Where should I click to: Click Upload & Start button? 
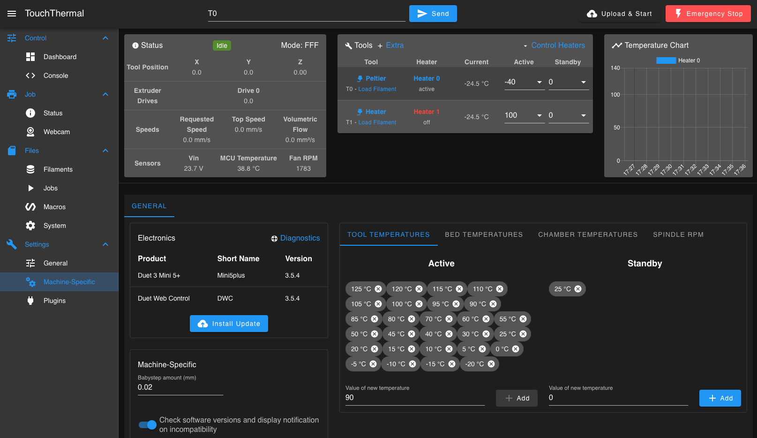coord(619,14)
